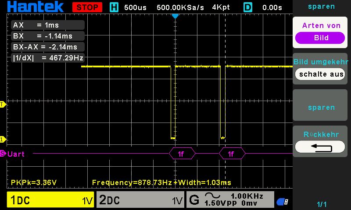
Task: Click the channel 1 ground level marker
Action: click(3, 140)
